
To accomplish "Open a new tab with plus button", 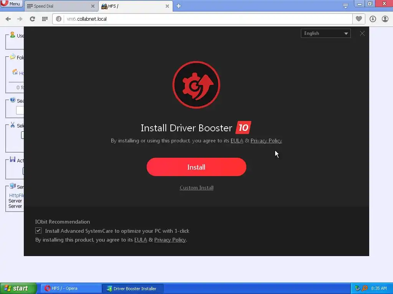I will coord(178,6).
